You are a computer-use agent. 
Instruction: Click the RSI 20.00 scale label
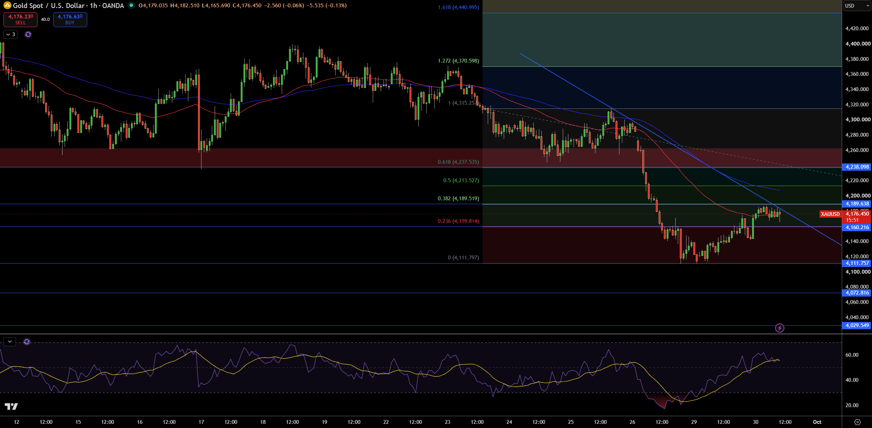pos(852,405)
